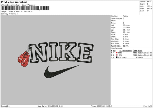Click the Left value '73.8 mm'

pos(126,25)
